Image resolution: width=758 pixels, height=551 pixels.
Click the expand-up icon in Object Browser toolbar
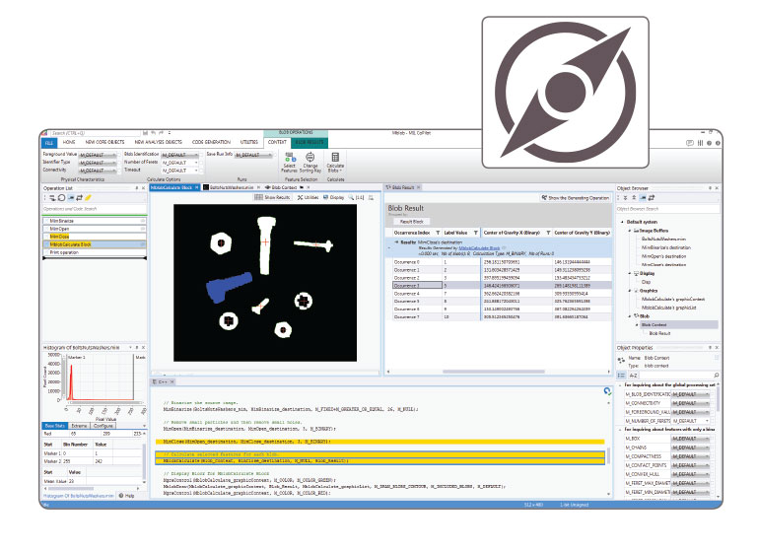point(634,198)
